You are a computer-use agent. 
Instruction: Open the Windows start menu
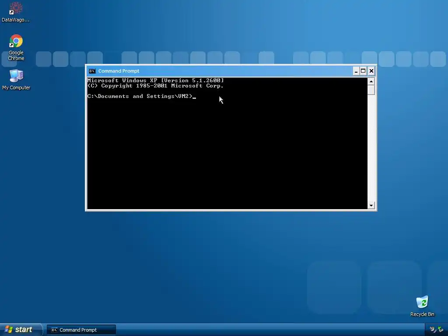click(x=21, y=330)
